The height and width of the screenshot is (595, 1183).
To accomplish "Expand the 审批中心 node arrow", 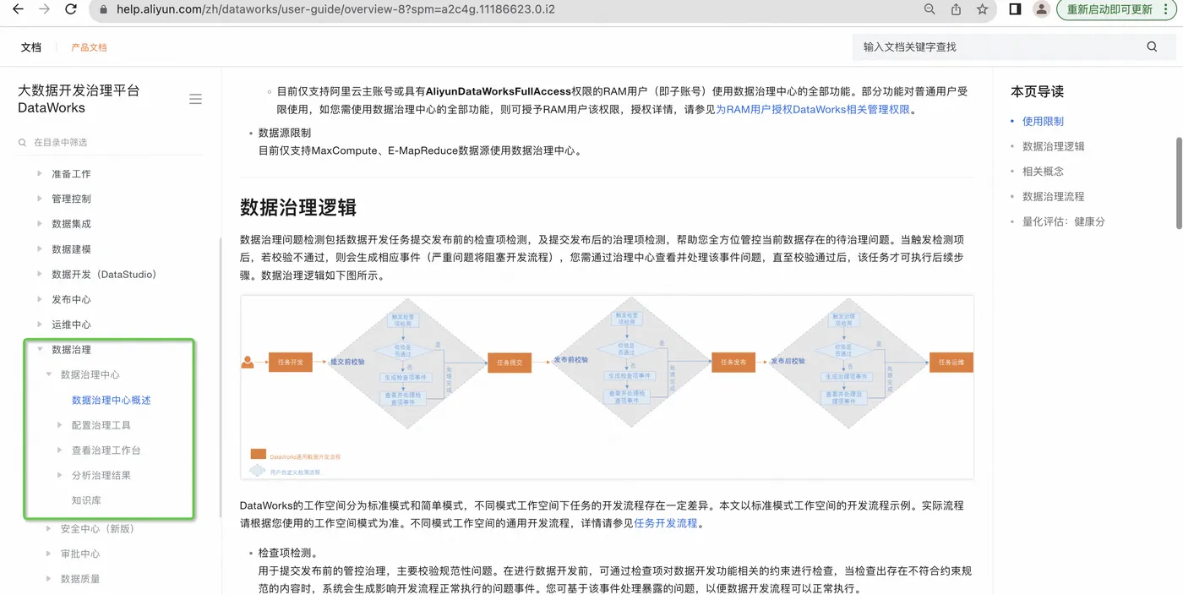I will coord(49,554).
